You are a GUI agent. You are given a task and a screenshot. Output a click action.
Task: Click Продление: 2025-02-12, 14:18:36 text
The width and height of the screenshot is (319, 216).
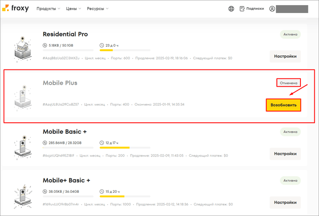tap(162, 204)
